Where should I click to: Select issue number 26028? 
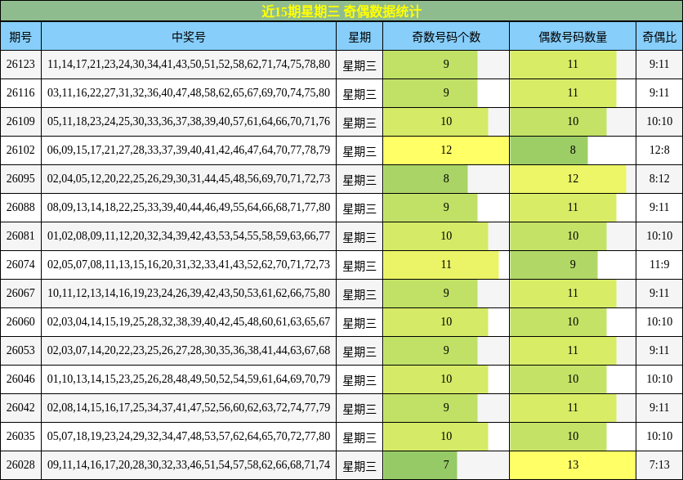20,464
